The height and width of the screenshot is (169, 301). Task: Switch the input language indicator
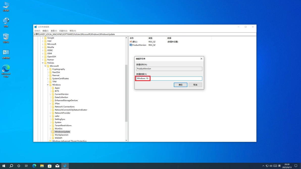pos(279,166)
